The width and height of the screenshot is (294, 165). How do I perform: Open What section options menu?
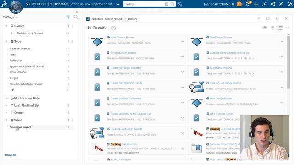click(x=73, y=120)
